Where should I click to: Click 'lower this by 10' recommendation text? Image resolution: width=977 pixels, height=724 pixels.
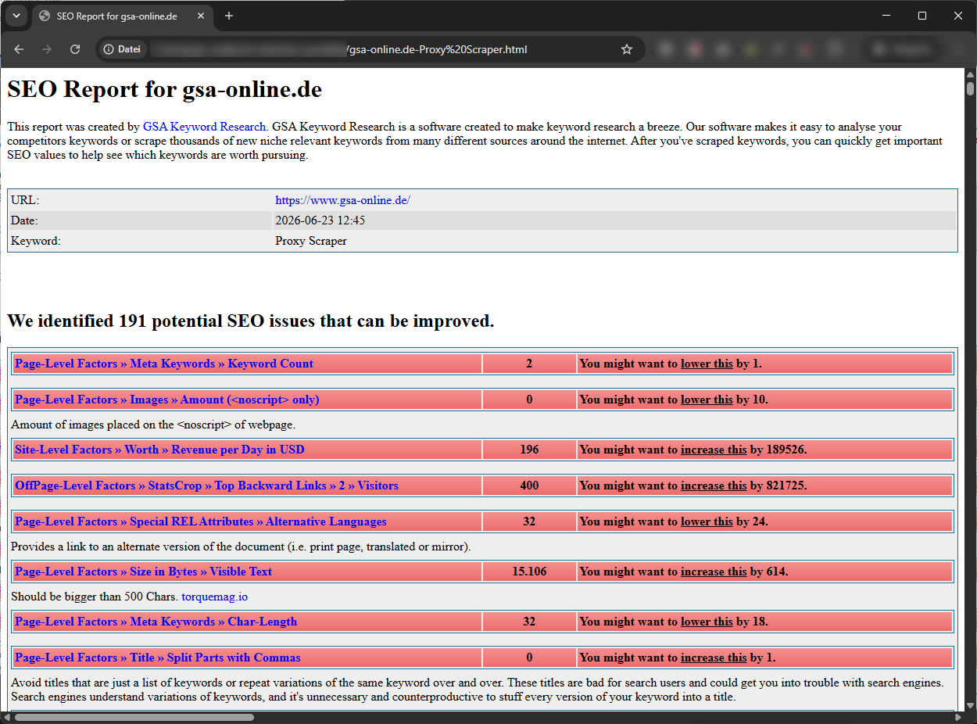(x=674, y=400)
